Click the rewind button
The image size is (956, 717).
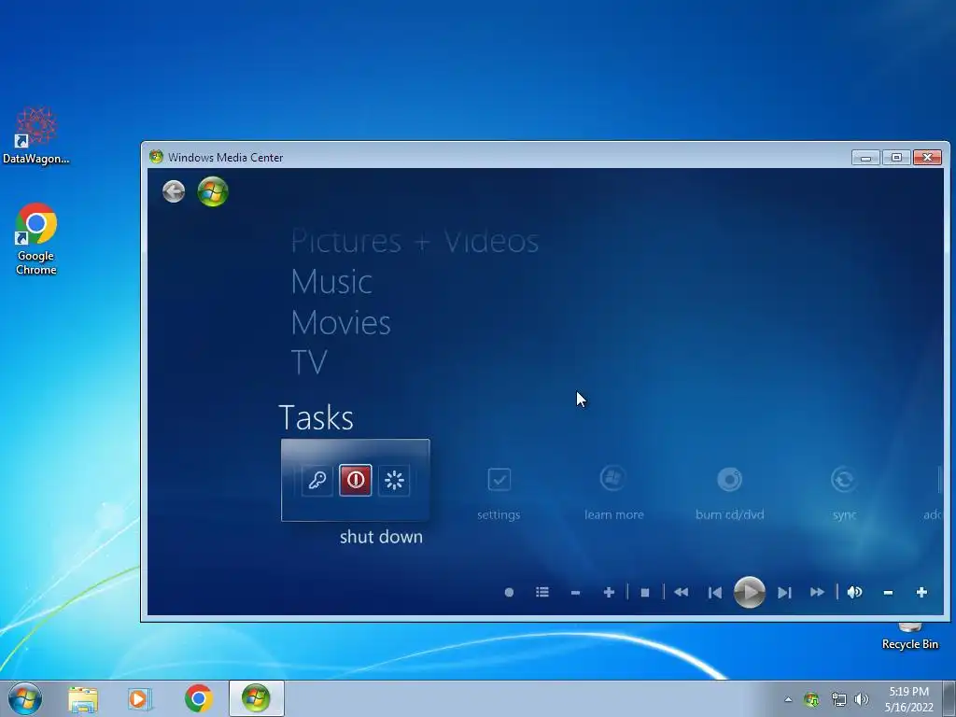(x=681, y=592)
